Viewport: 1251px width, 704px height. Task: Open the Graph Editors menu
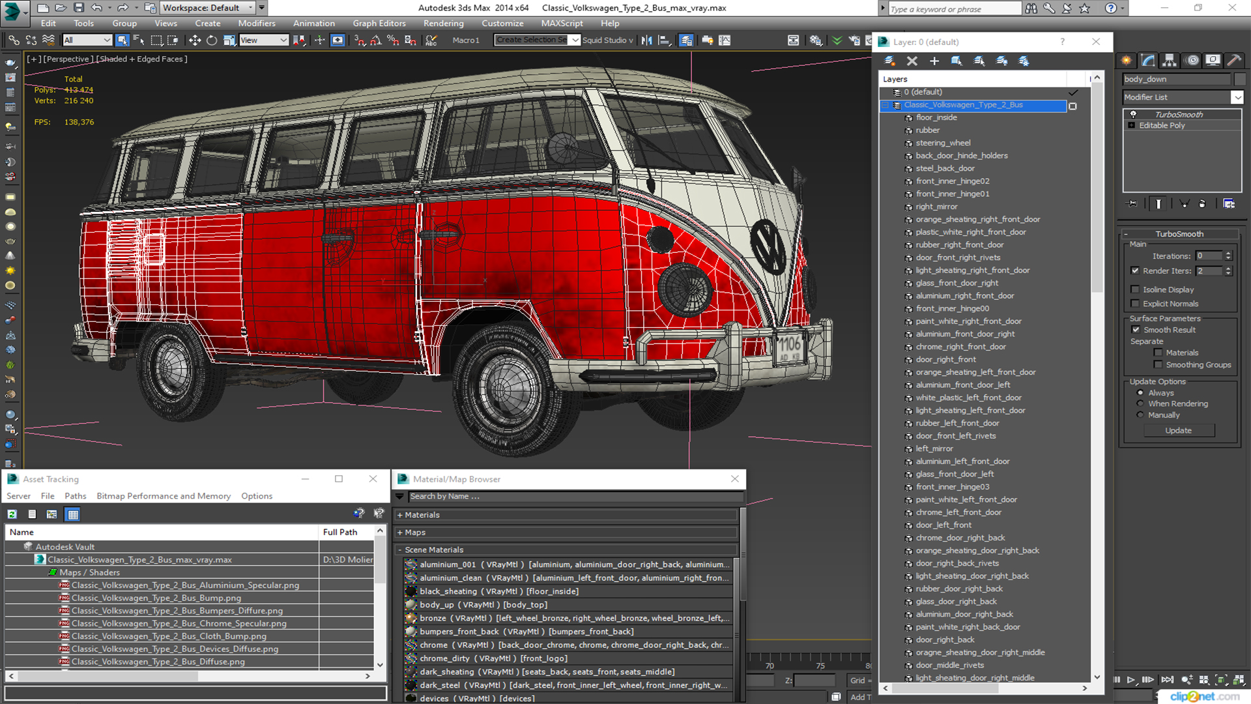tap(379, 23)
